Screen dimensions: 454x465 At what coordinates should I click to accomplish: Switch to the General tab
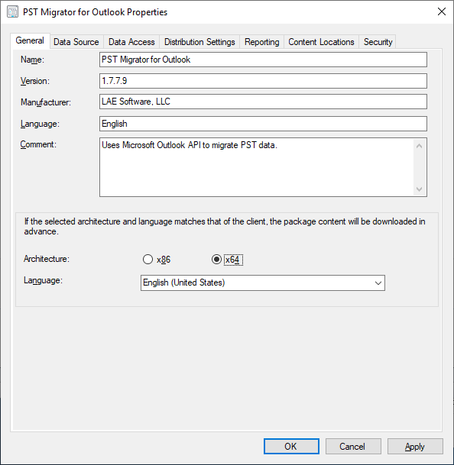tap(30, 40)
